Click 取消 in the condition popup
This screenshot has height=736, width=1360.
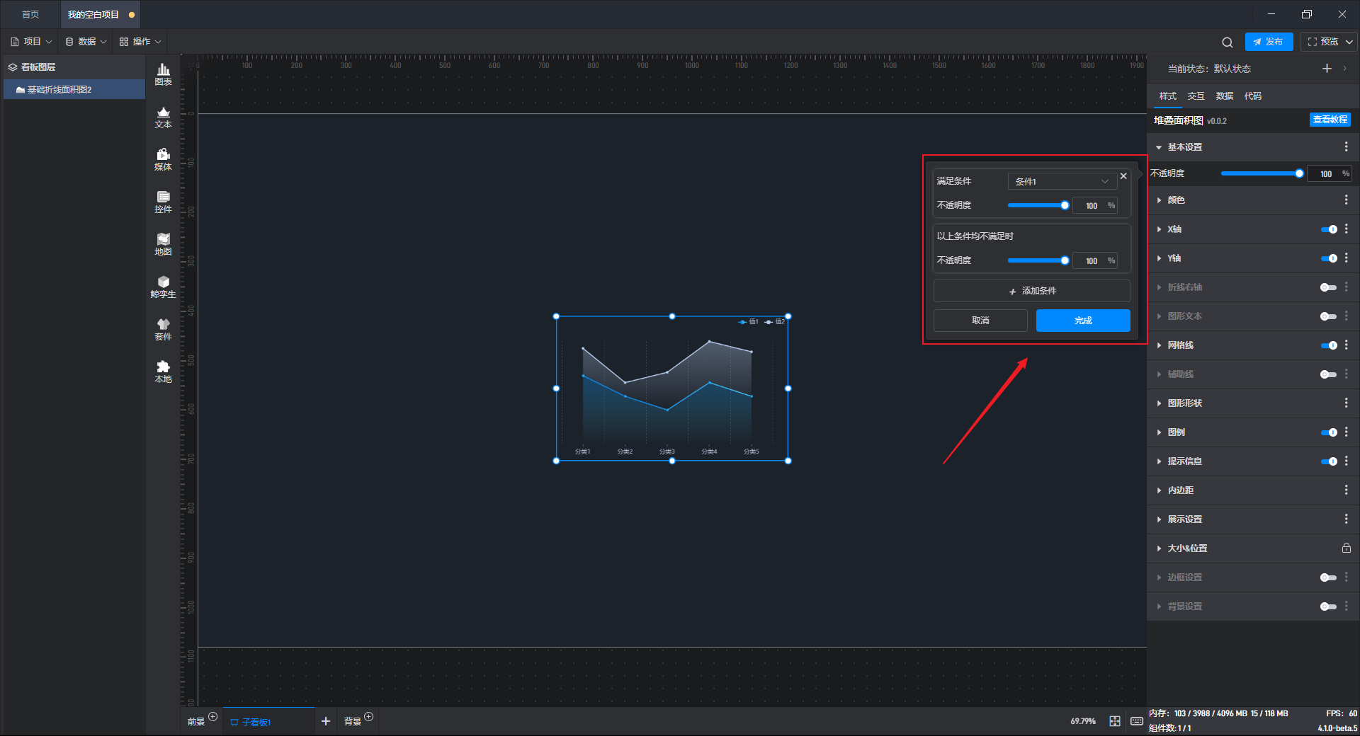pyautogui.click(x=980, y=321)
